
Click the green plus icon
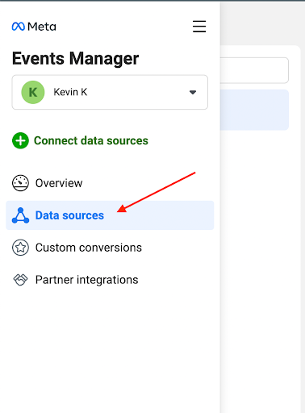pyautogui.click(x=20, y=140)
